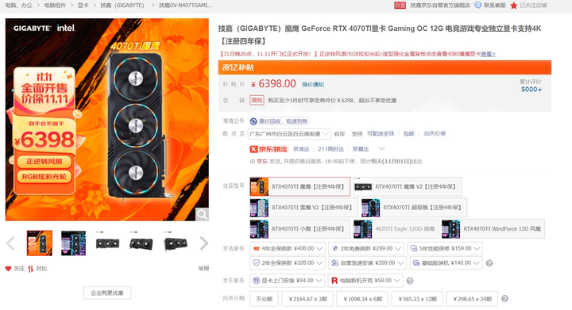Click the 自营 red badge
This screenshot has width=572, height=310.
pyautogui.click(x=400, y=5)
